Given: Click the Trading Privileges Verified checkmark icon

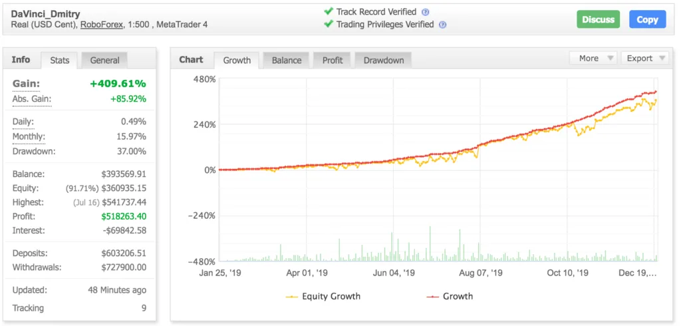Looking at the screenshot, I should [x=329, y=24].
